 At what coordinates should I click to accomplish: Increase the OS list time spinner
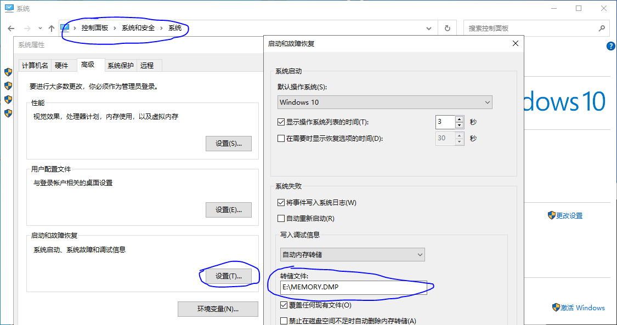(459, 119)
